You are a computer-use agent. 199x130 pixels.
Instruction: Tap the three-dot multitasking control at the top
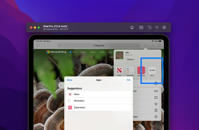[x=99, y=41]
